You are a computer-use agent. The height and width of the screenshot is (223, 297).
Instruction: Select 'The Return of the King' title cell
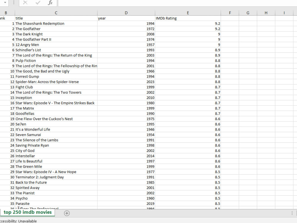[x=56, y=55]
